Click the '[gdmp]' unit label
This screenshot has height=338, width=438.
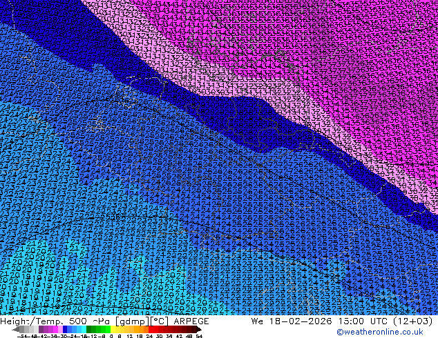click(133, 321)
